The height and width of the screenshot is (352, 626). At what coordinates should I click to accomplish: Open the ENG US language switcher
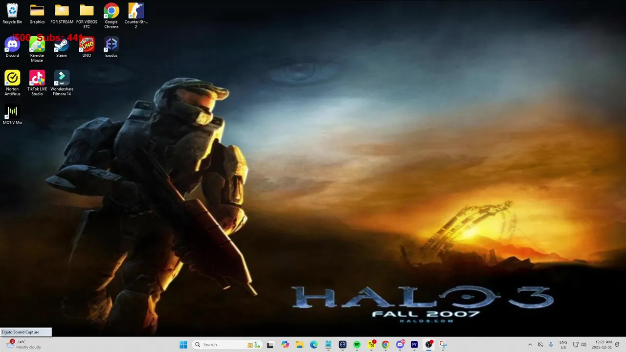tap(563, 345)
